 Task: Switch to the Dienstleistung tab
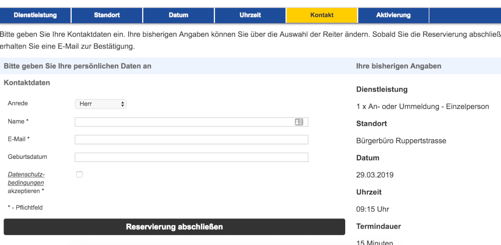tap(36, 15)
